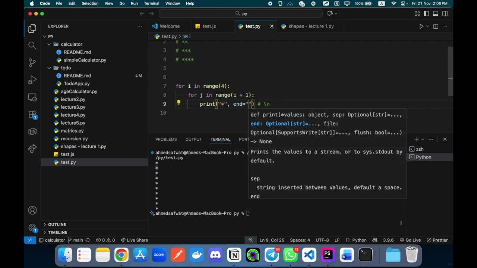Open Extensions view with badge
The height and width of the screenshot is (268, 477).
(32, 115)
